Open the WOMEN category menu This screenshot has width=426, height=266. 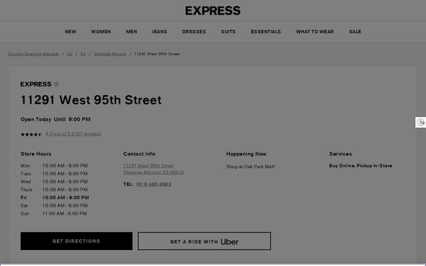pyautogui.click(x=101, y=32)
